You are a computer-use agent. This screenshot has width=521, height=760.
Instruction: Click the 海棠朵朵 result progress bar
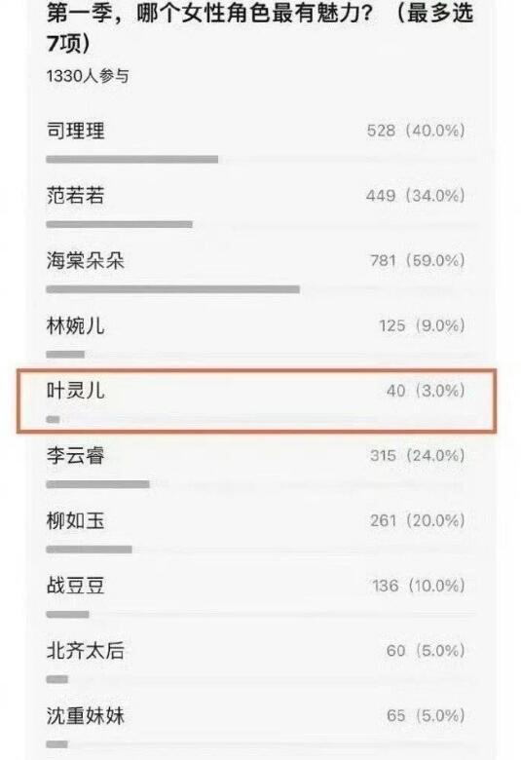(x=173, y=289)
